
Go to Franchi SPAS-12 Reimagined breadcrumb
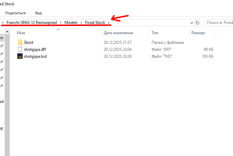point(32,23)
